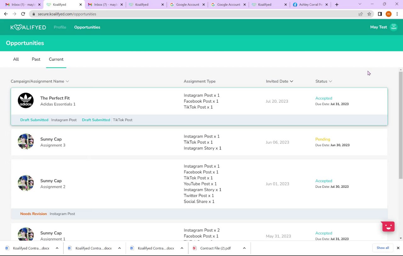The height and width of the screenshot is (256, 403).
Task: Click Show all downloads button
Action: coord(383,248)
